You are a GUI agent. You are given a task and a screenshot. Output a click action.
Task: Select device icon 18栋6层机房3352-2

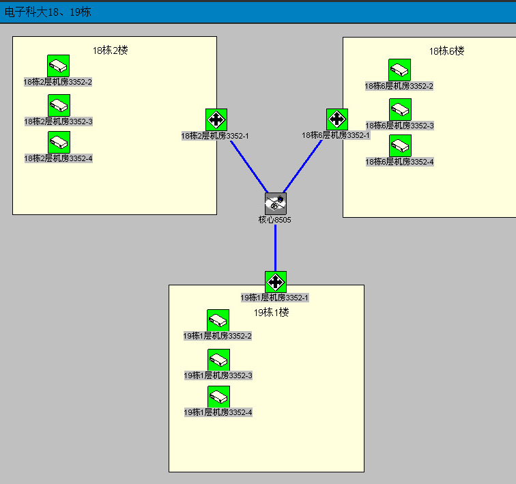[400, 70]
